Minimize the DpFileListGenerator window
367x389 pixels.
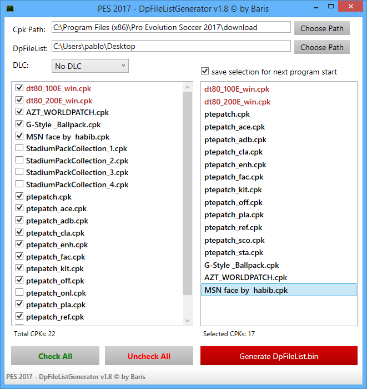316,7
